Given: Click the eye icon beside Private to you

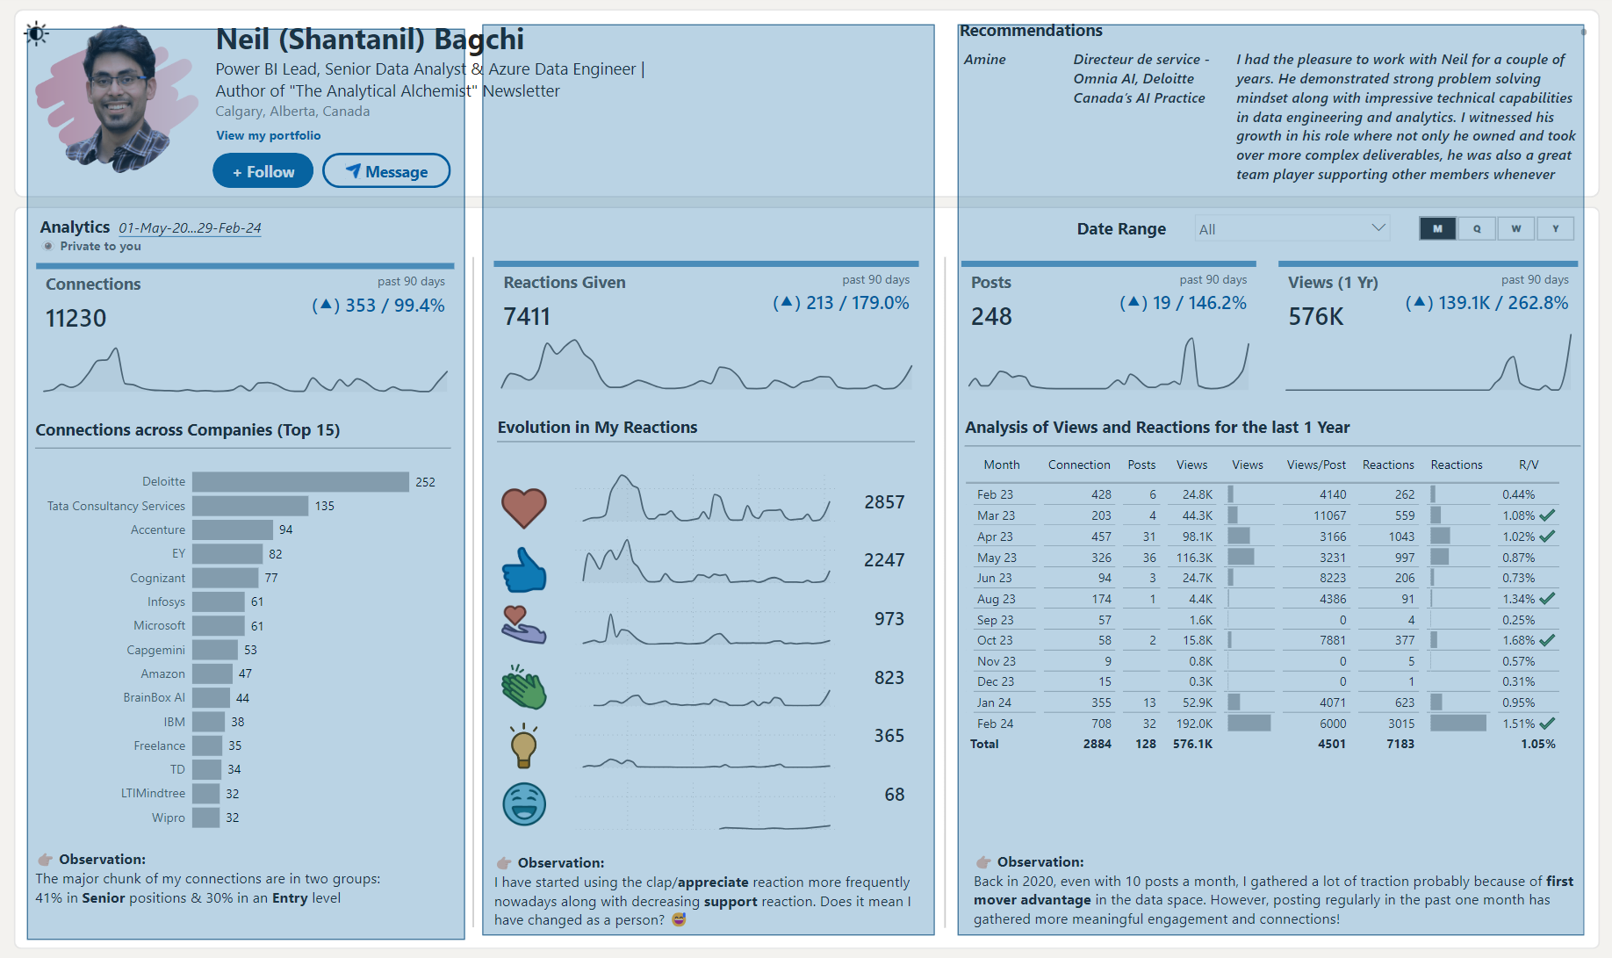Looking at the screenshot, I should coord(48,246).
